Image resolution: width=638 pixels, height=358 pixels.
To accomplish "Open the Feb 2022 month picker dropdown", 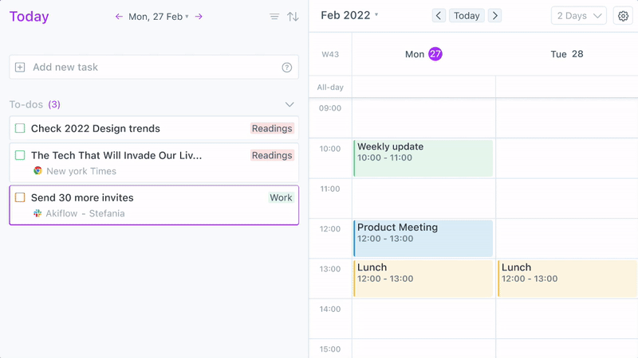I will coord(349,15).
